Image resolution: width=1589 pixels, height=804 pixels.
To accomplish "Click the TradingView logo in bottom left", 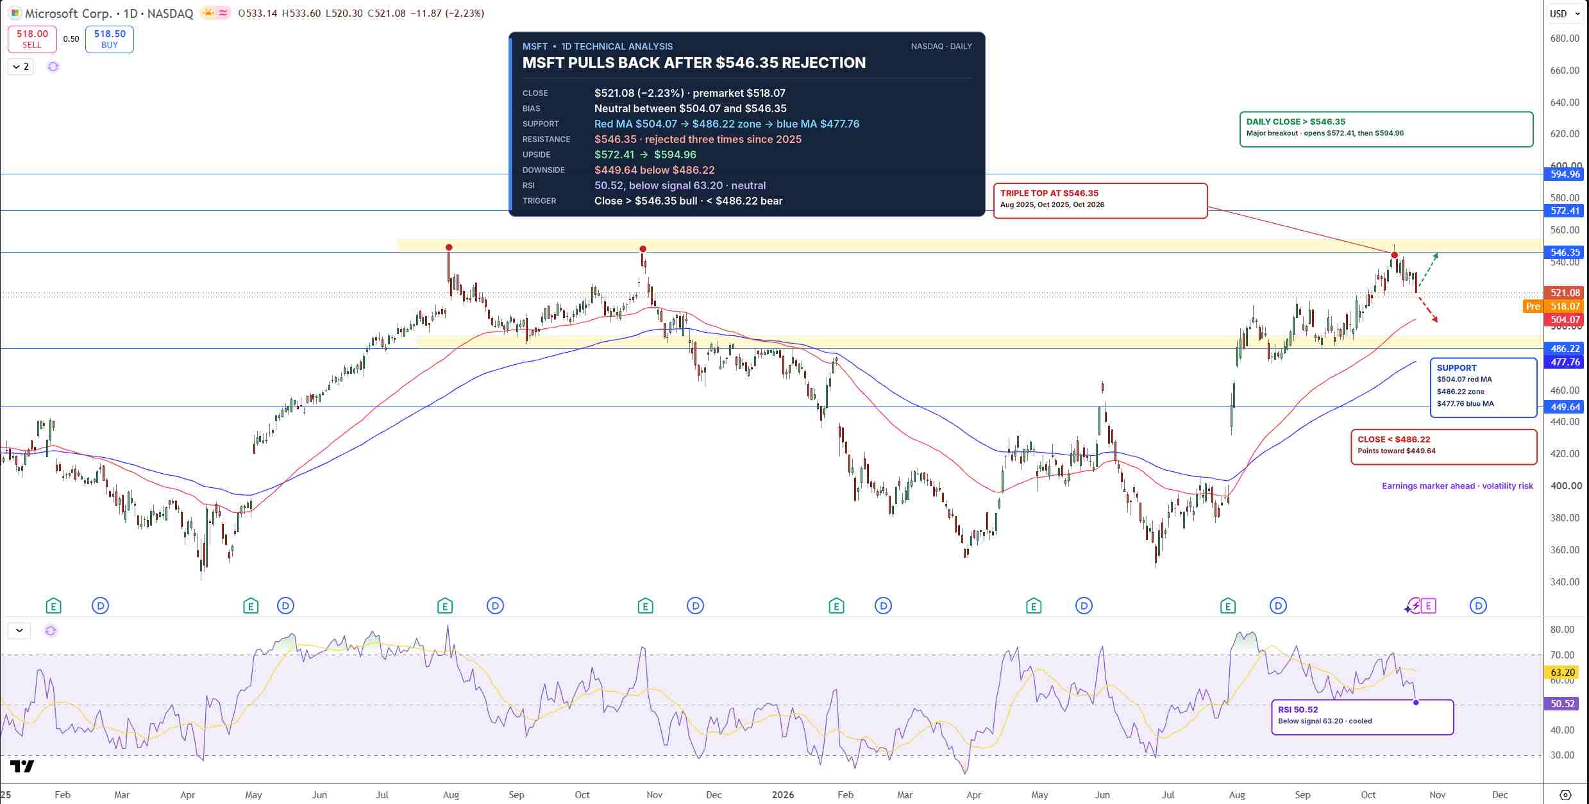I will coord(22,766).
